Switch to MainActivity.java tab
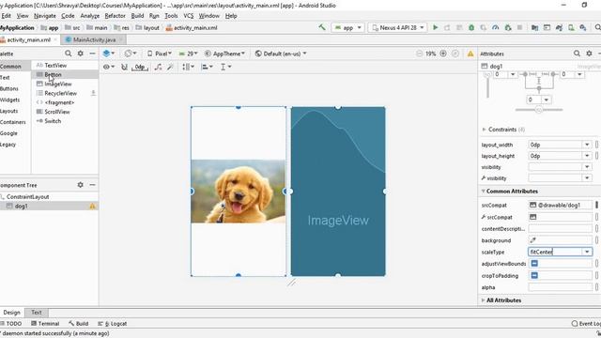Screen dimensions: 601x338 click(x=94, y=39)
